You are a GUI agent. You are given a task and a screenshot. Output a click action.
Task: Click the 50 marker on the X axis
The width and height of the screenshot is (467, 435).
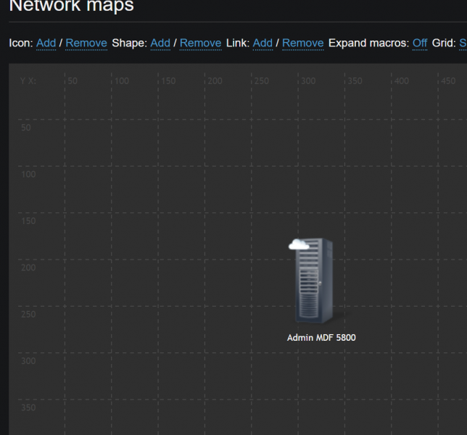(73, 81)
